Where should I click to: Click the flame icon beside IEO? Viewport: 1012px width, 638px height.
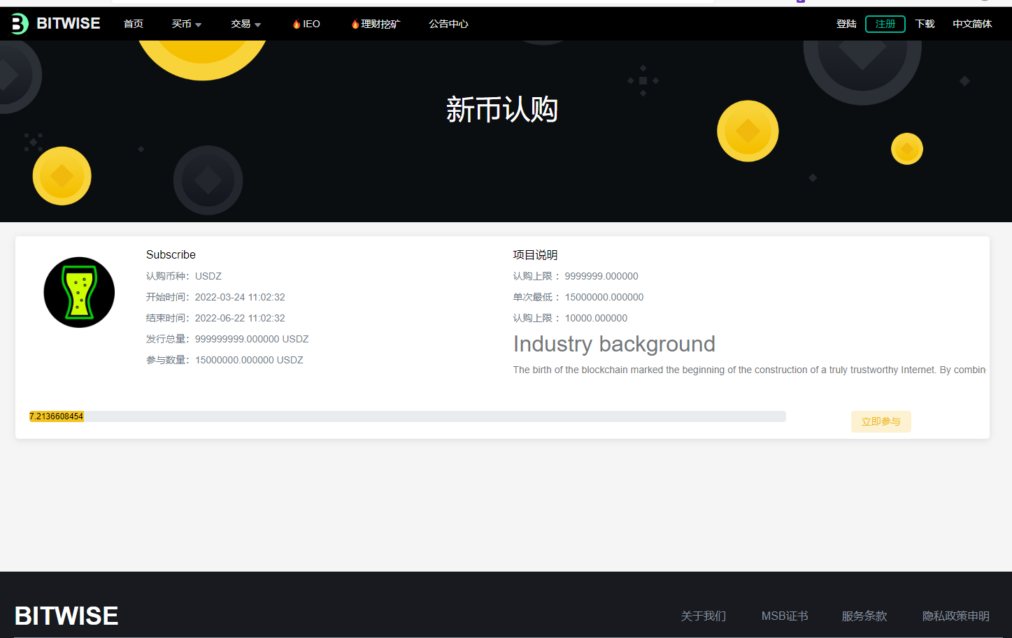tap(297, 24)
